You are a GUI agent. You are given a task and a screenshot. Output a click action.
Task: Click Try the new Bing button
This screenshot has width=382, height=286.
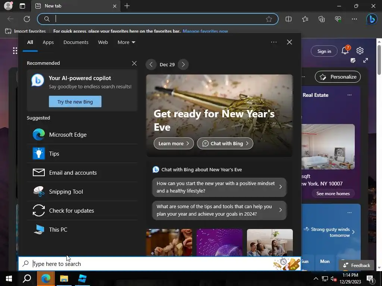[x=75, y=102]
